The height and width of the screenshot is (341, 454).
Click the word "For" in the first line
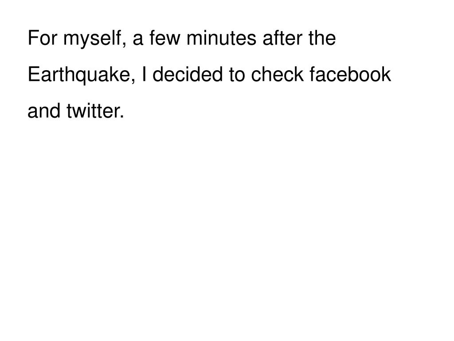[43, 38]
